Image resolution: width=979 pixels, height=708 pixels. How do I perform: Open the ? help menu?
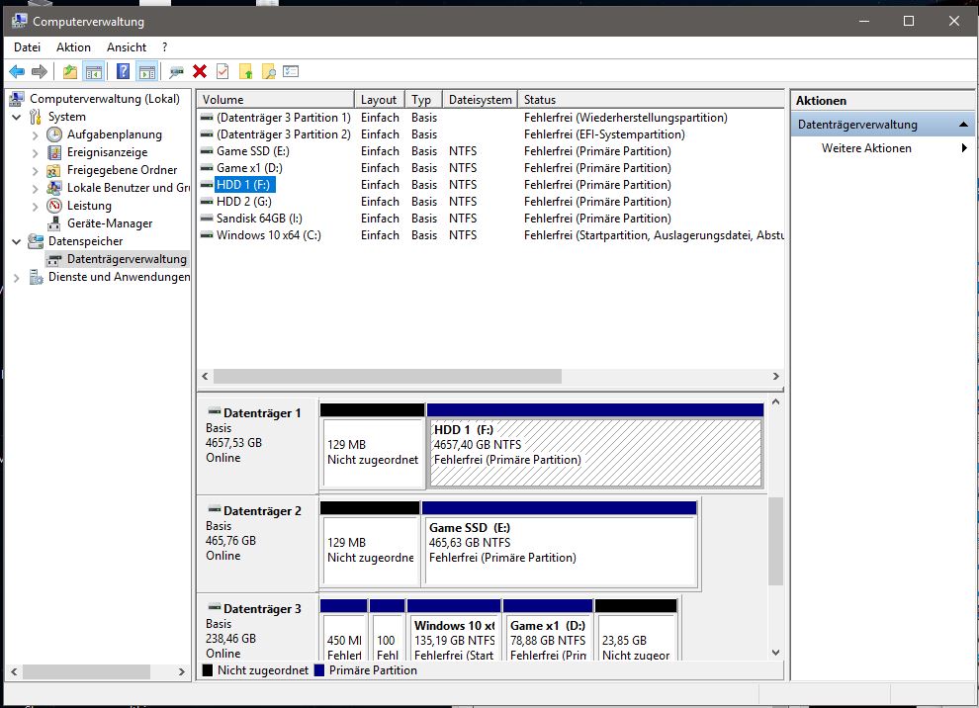pos(165,47)
